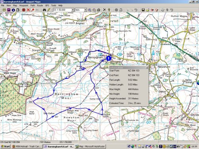Image resolution: width=199 pixels, height=149 pixels.
Task: Click the grey circle record icon
Action: coord(116,10)
